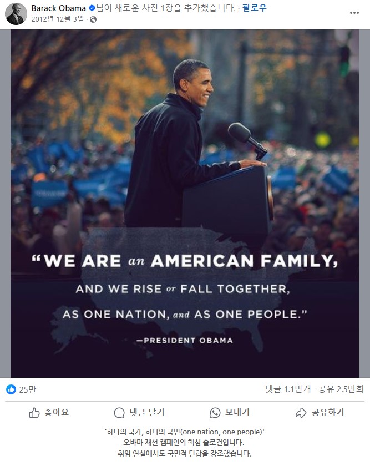370x466 pixels.
Task: Click the share arrow icon
Action: [301, 413]
